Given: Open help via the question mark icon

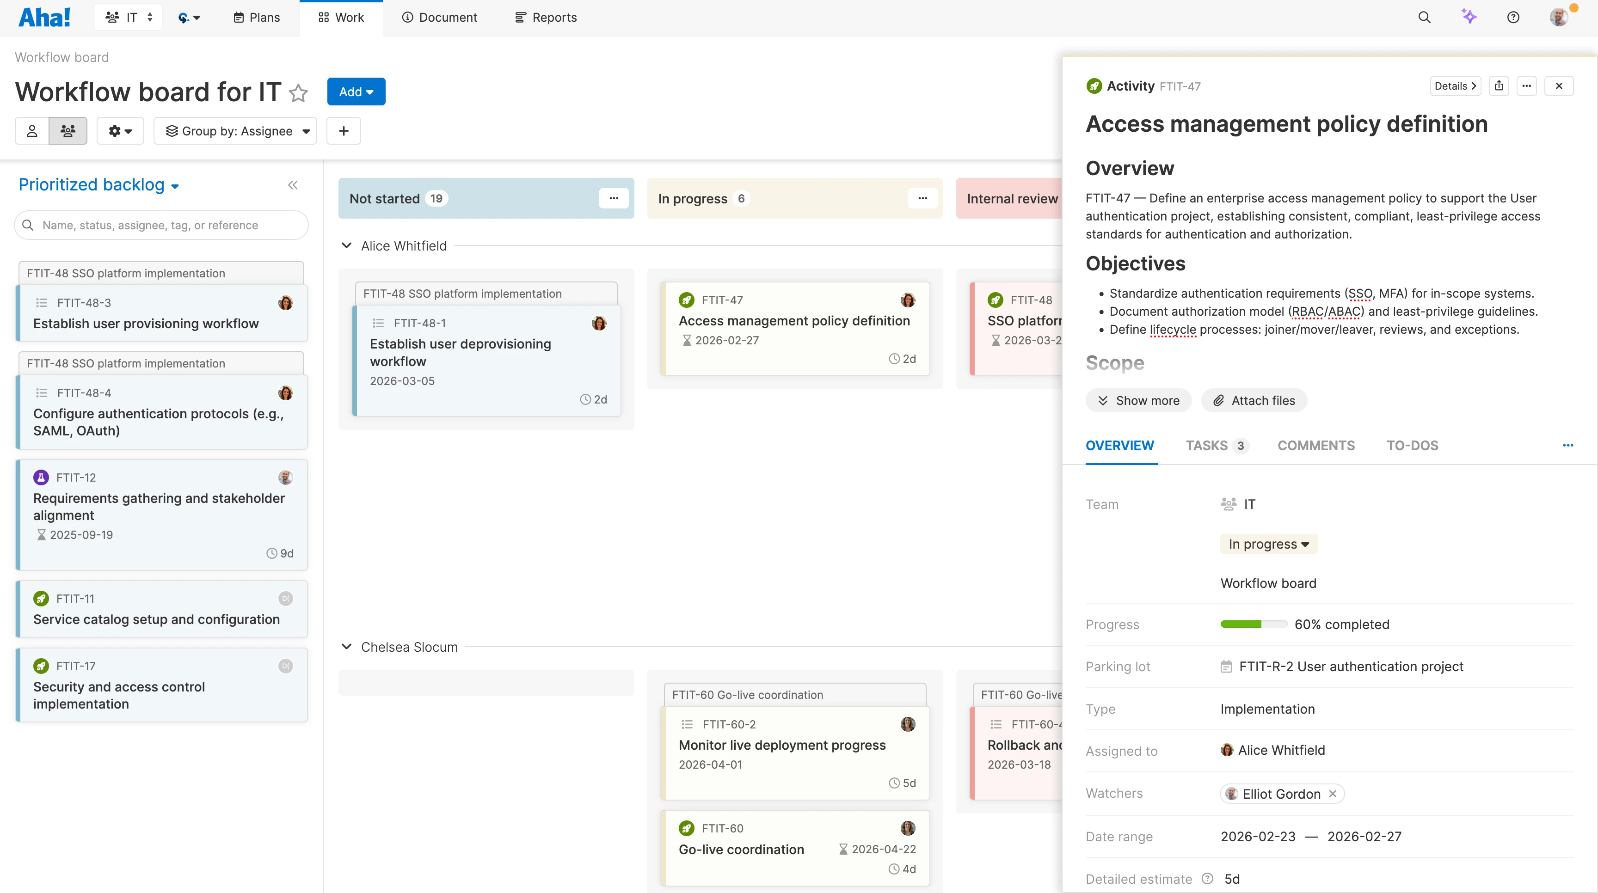Looking at the screenshot, I should (1513, 17).
